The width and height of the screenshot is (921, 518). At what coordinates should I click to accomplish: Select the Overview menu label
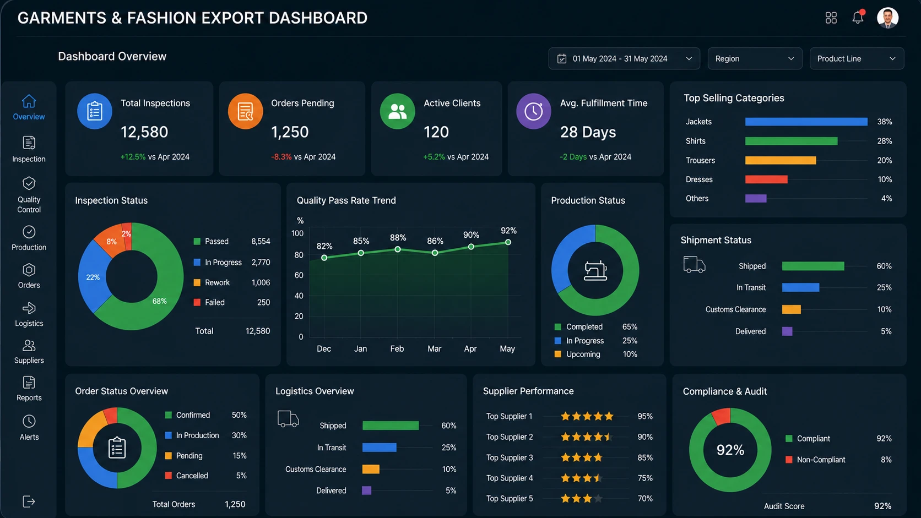pos(29,117)
